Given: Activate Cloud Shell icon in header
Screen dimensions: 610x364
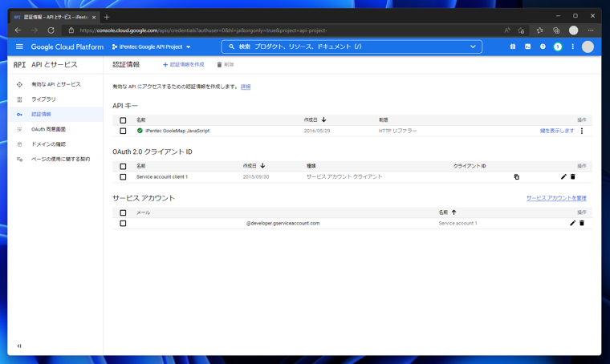Looking at the screenshot, I should [x=527, y=47].
